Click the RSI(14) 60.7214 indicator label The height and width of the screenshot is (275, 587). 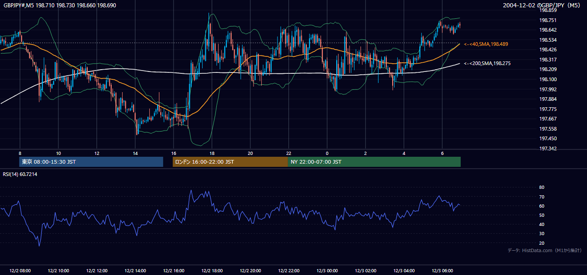coord(20,174)
